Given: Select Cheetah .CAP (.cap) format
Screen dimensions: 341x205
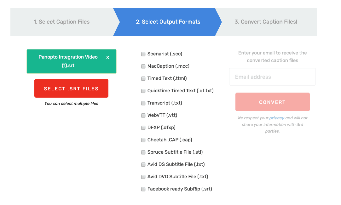Looking at the screenshot, I should coord(143,140).
